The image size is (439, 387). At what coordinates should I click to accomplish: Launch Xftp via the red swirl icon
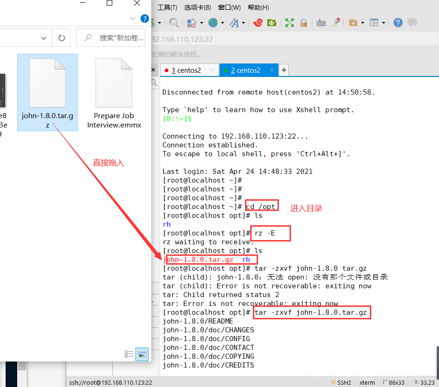tap(258, 22)
